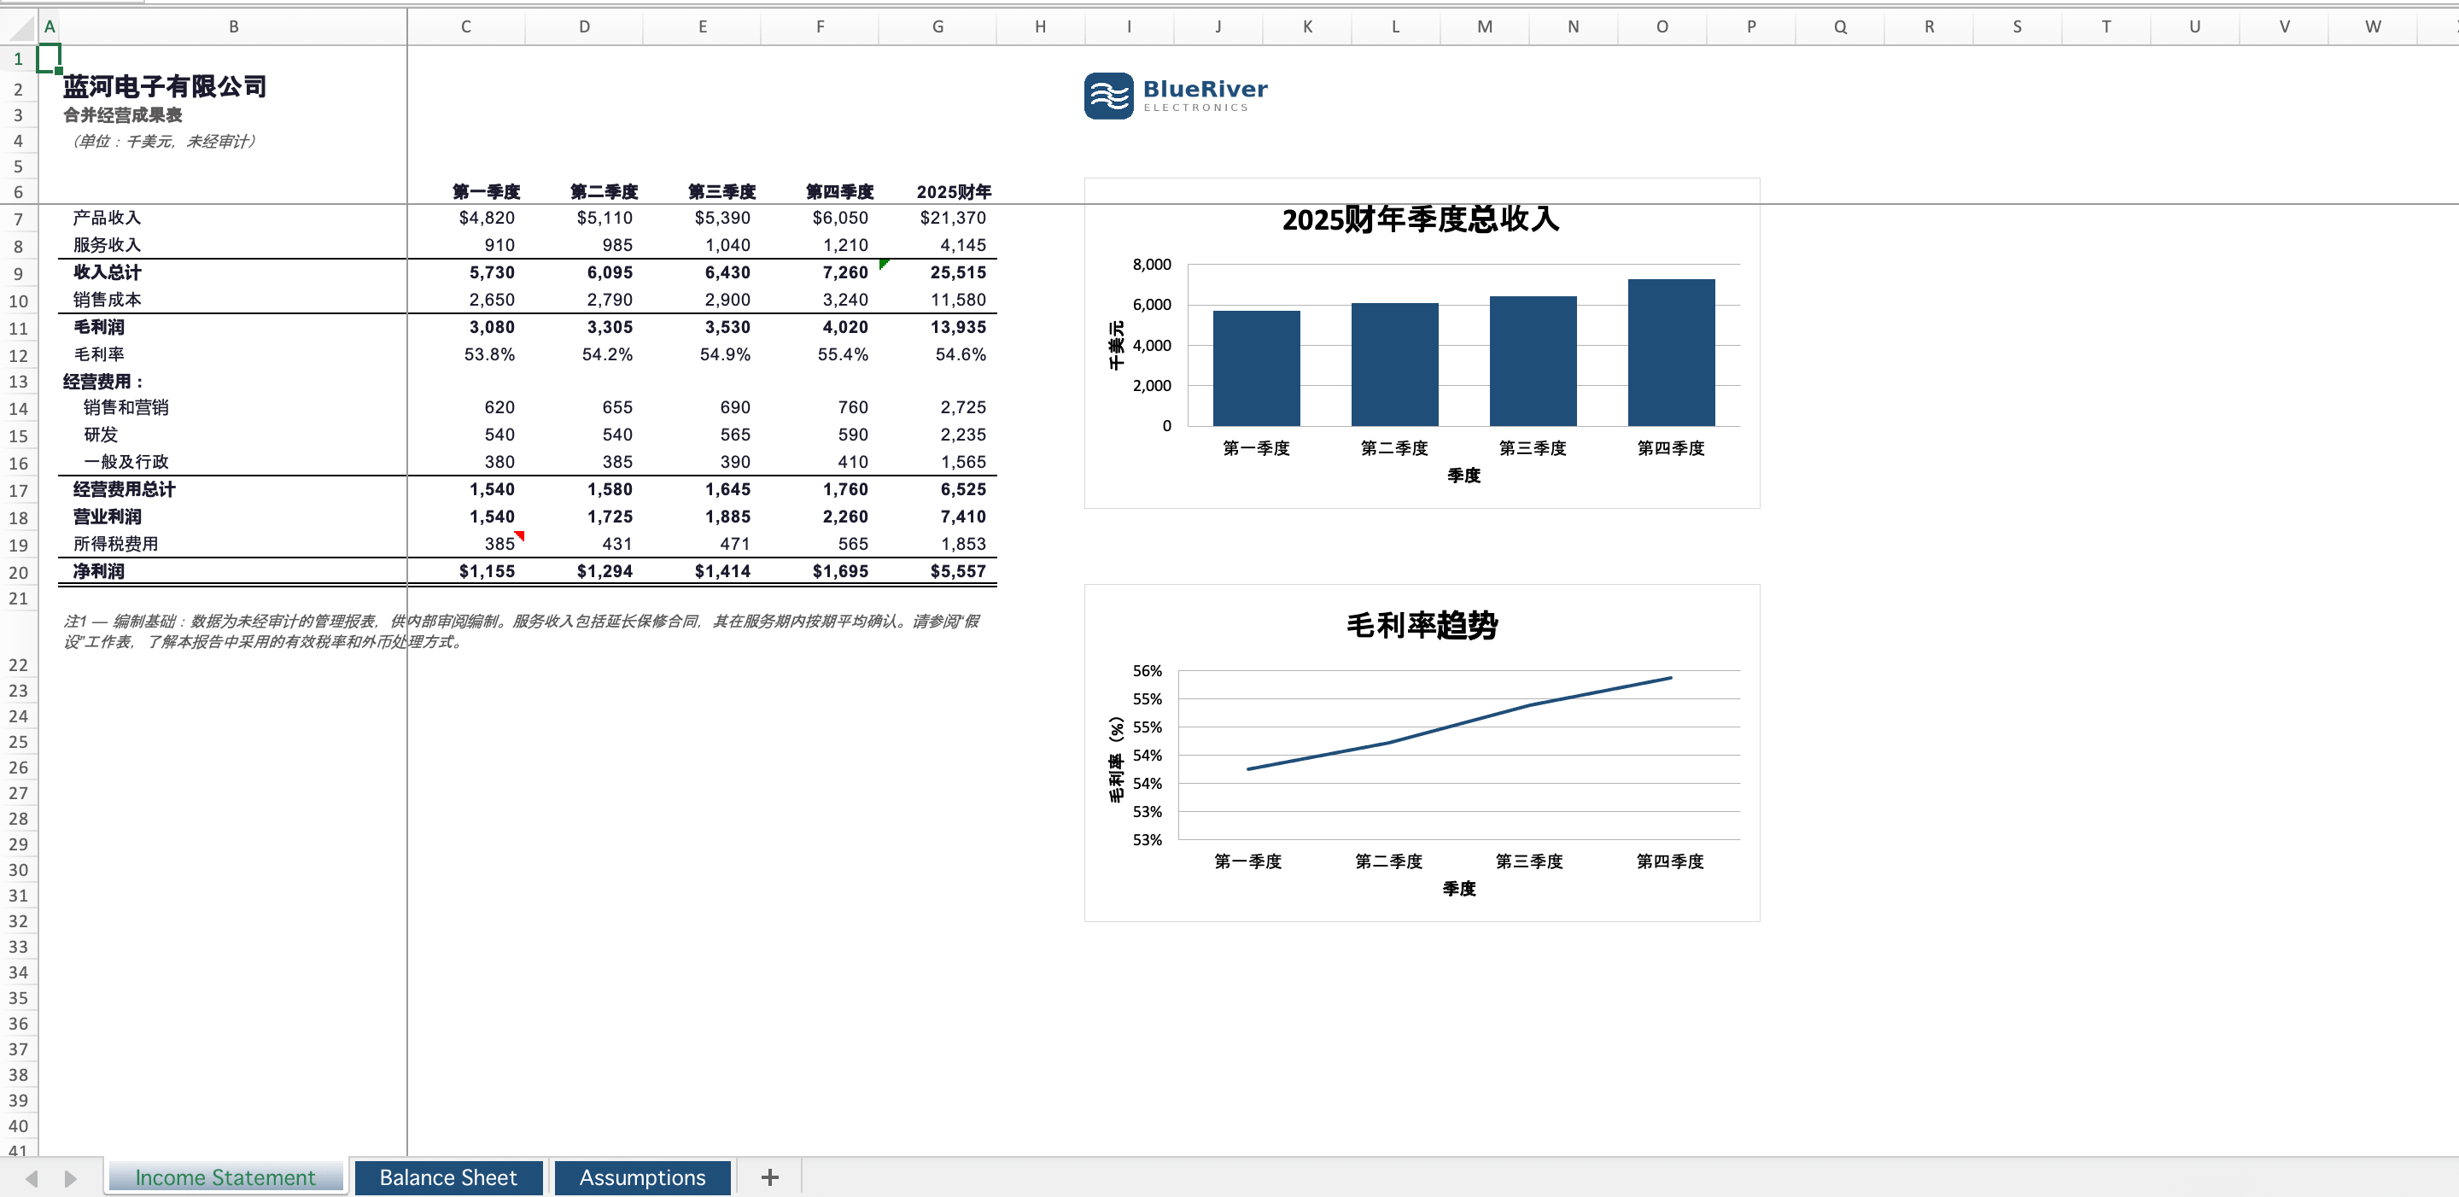Image resolution: width=2459 pixels, height=1197 pixels.
Task: Select the 研发 row label
Action: 100,435
